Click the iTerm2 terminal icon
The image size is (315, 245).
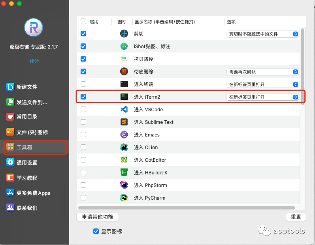point(124,97)
